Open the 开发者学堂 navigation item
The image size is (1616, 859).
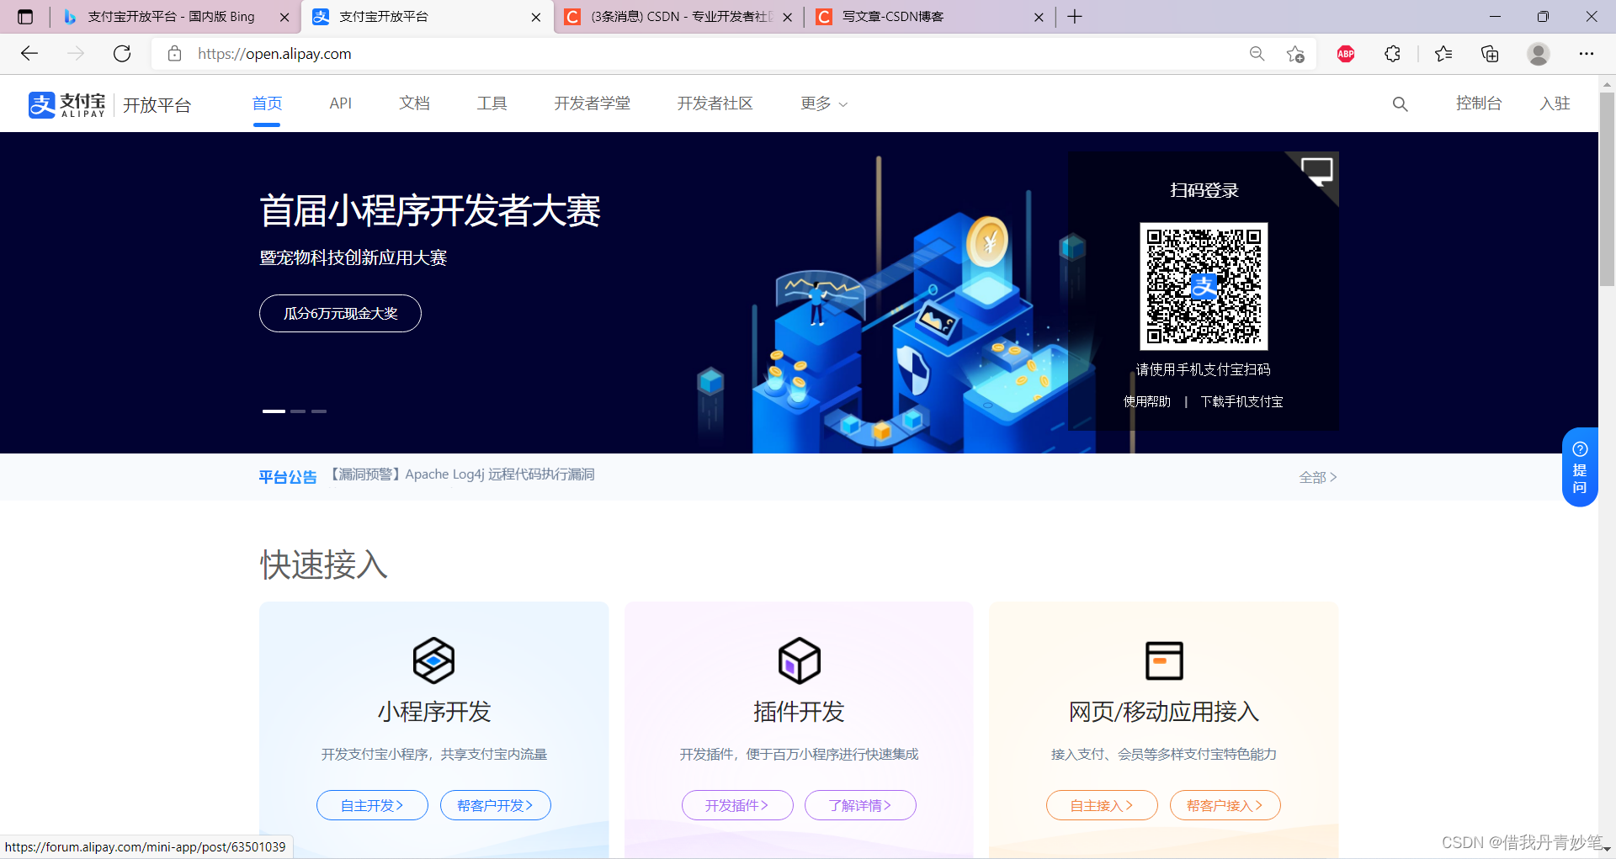click(x=592, y=103)
